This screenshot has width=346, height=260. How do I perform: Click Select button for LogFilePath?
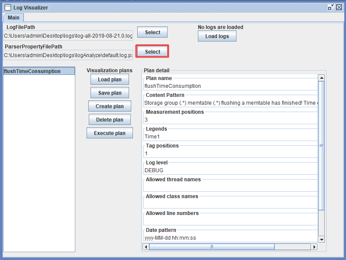[x=152, y=32]
